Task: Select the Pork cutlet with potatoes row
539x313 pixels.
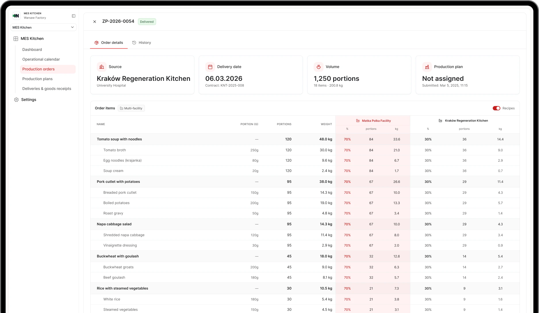Action: (305, 182)
